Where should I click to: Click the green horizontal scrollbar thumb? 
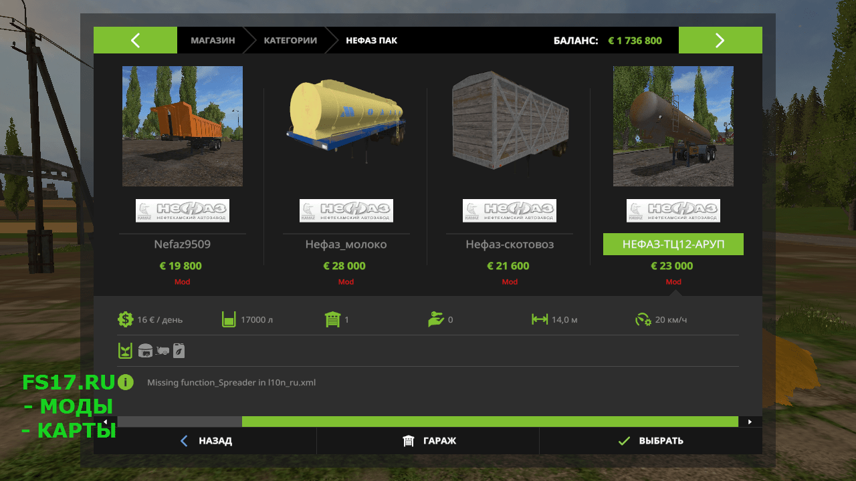click(490, 422)
